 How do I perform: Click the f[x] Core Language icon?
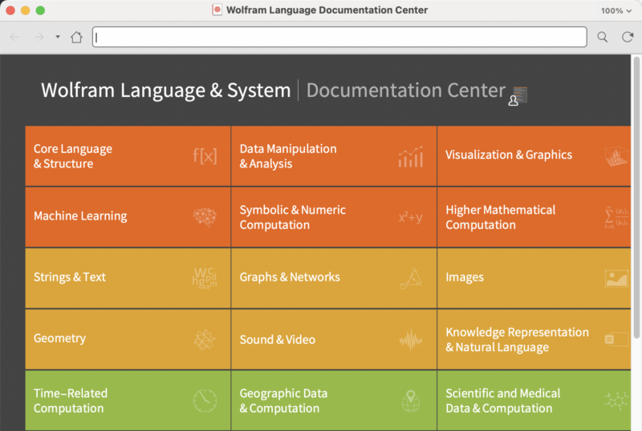(205, 155)
